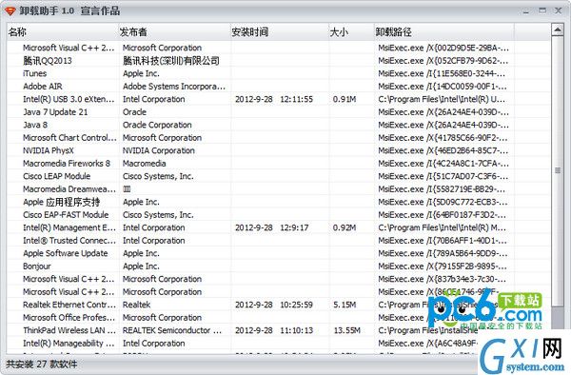The width and height of the screenshot is (571, 375).
Task: Click NVIDIA Corporation publisher cell
Action: pyautogui.click(x=158, y=150)
